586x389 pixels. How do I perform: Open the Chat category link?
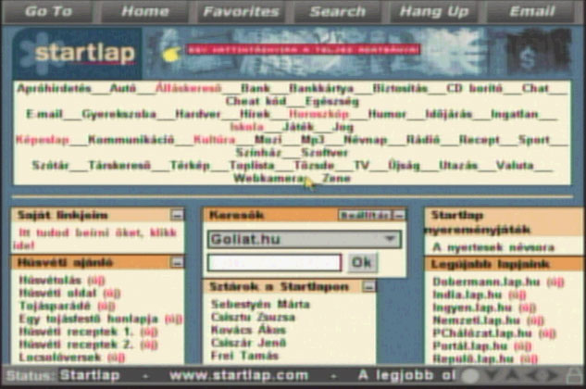click(x=535, y=89)
